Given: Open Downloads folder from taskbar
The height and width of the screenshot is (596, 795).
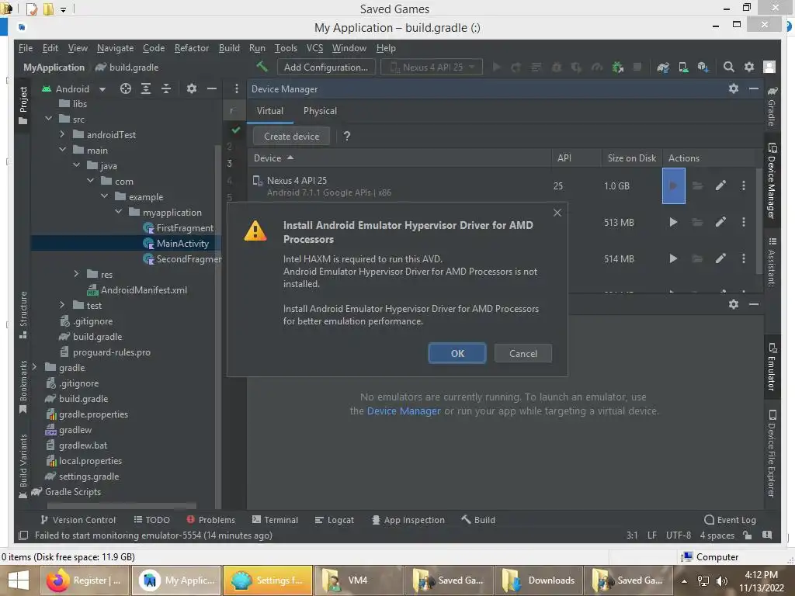Looking at the screenshot, I should pos(538,580).
